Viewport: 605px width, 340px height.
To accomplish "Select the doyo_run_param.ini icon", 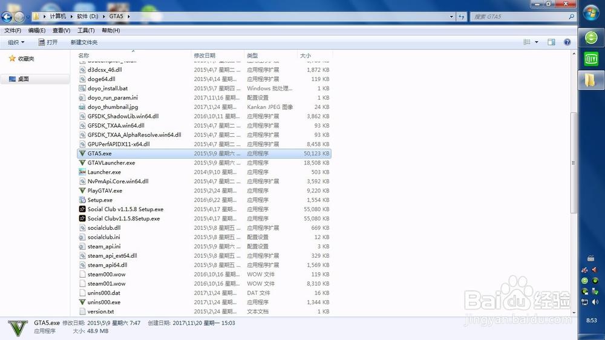I will [x=82, y=97].
